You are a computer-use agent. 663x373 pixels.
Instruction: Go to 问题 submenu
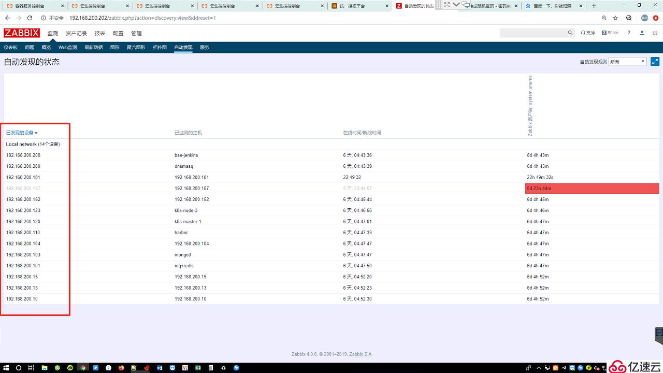click(30, 47)
